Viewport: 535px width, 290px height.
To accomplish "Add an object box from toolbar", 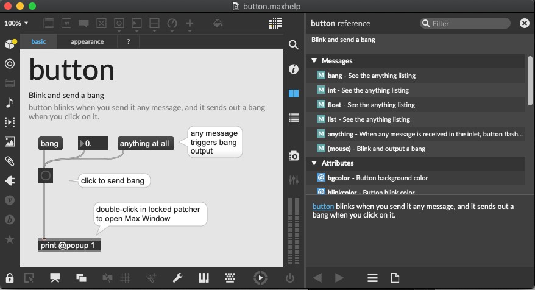I will pos(49,23).
